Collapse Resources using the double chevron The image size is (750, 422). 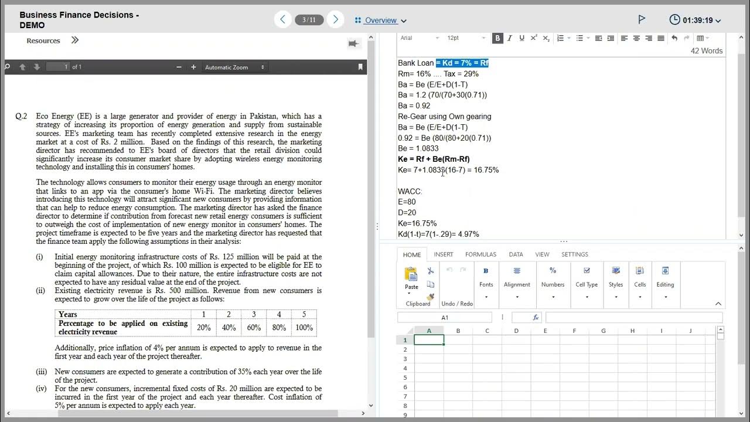point(74,40)
